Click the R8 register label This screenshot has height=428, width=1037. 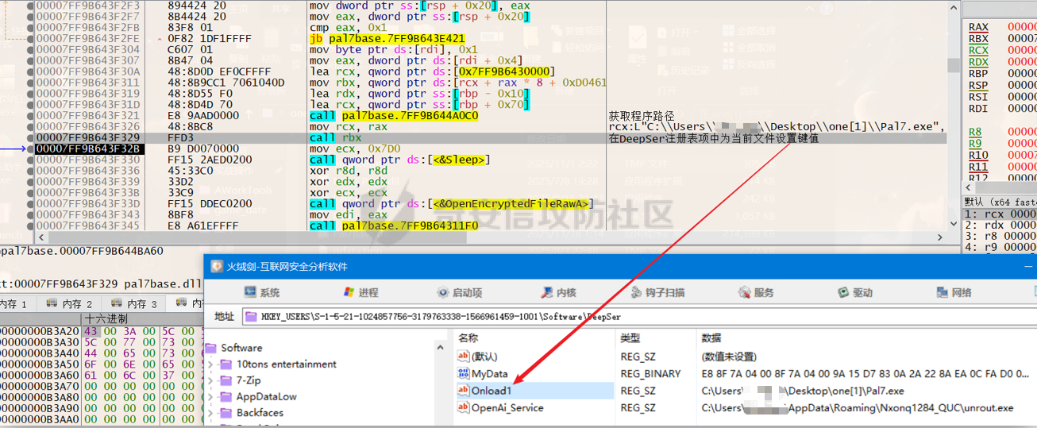tap(975, 132)
